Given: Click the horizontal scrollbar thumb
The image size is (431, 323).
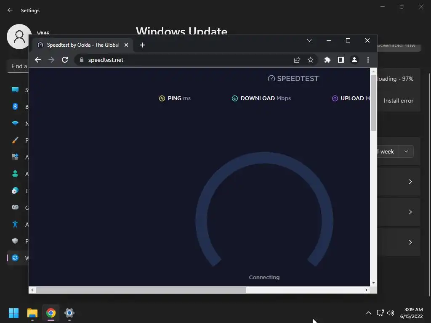Looking at the screenshot, I should click(x=141, y=290).
